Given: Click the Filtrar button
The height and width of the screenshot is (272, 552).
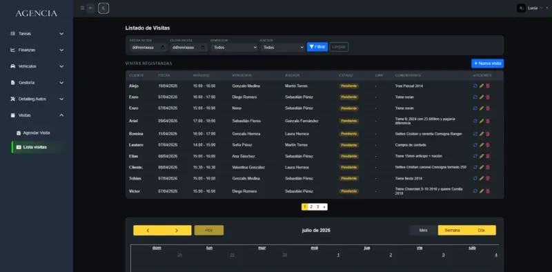Looking at the screenshot, I should point(317,47).
